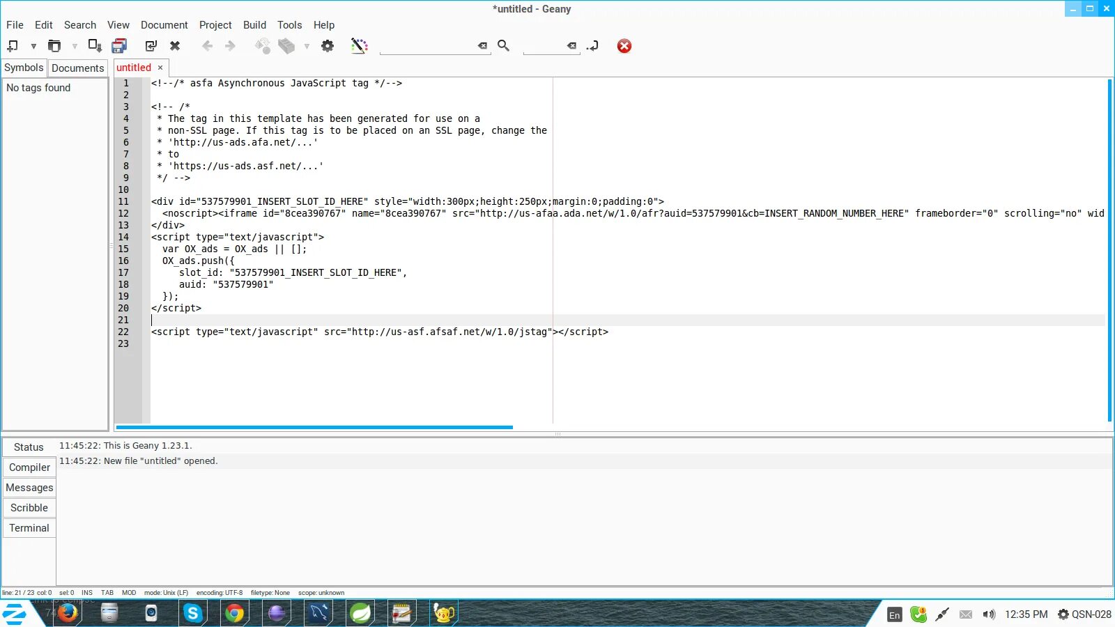Open the View menu
The image size is (1115, 627).
[118, 25]
